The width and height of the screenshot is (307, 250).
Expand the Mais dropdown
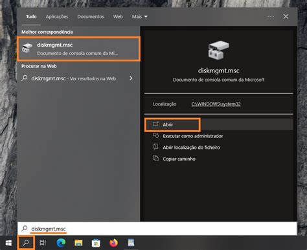tap(140, 17)
